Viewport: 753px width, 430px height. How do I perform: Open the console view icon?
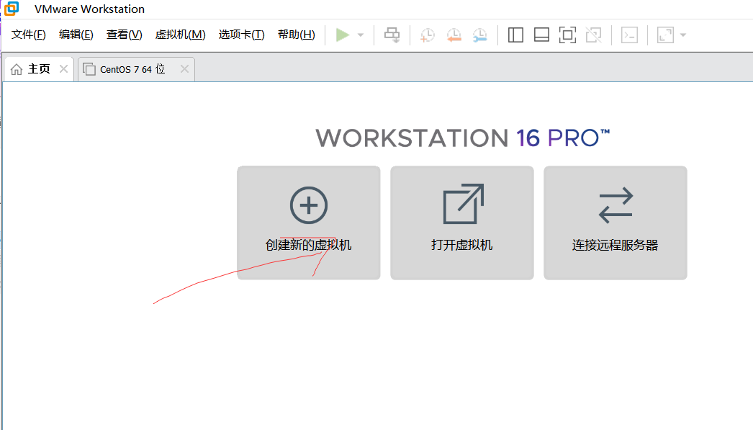click(x=629, y=35)
